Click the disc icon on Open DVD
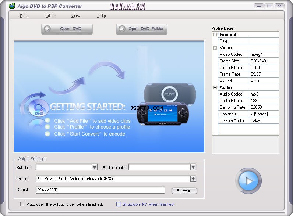Screen dimensions: 293x216 (47, 29)
